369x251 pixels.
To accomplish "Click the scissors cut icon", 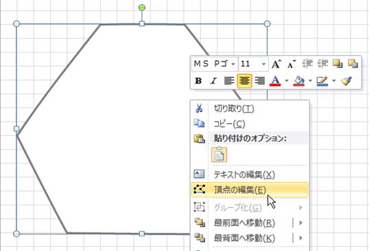I will click(199, 109).
